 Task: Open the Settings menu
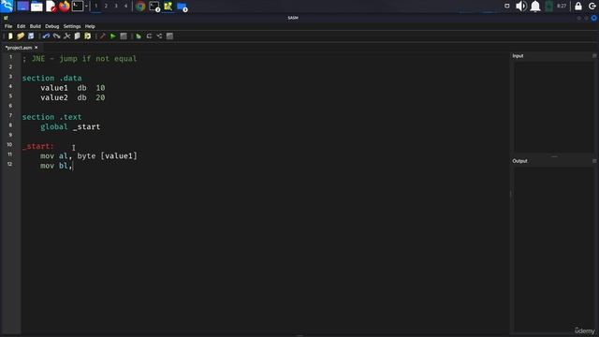point(72,26)
